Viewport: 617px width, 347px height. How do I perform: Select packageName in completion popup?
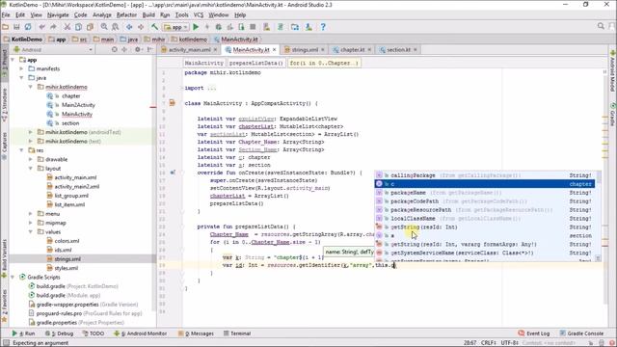tap(485, 193)
